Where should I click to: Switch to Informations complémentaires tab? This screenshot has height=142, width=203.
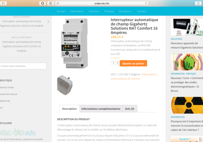[101, 109]
